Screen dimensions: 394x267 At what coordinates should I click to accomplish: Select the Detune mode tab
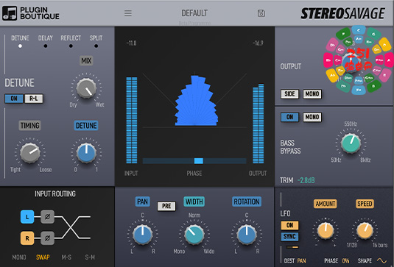tap(20, 41)
